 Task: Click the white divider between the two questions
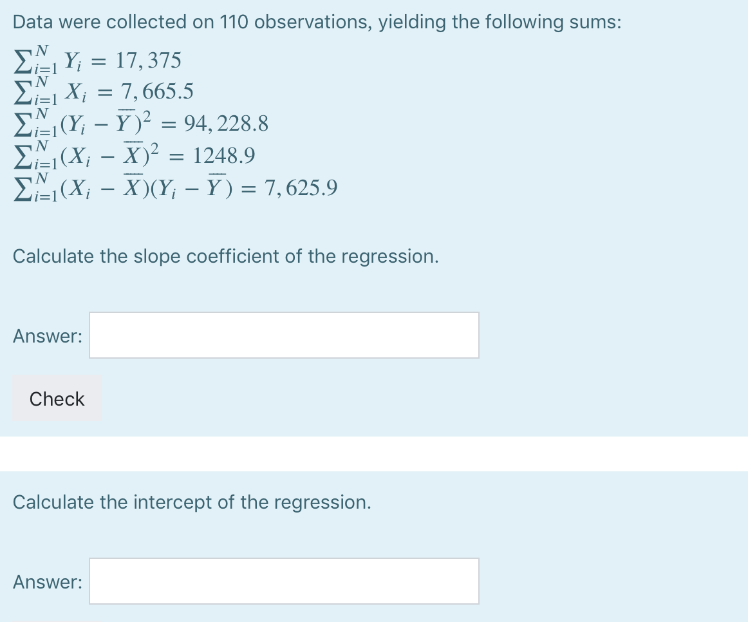[x=374, y=451]
